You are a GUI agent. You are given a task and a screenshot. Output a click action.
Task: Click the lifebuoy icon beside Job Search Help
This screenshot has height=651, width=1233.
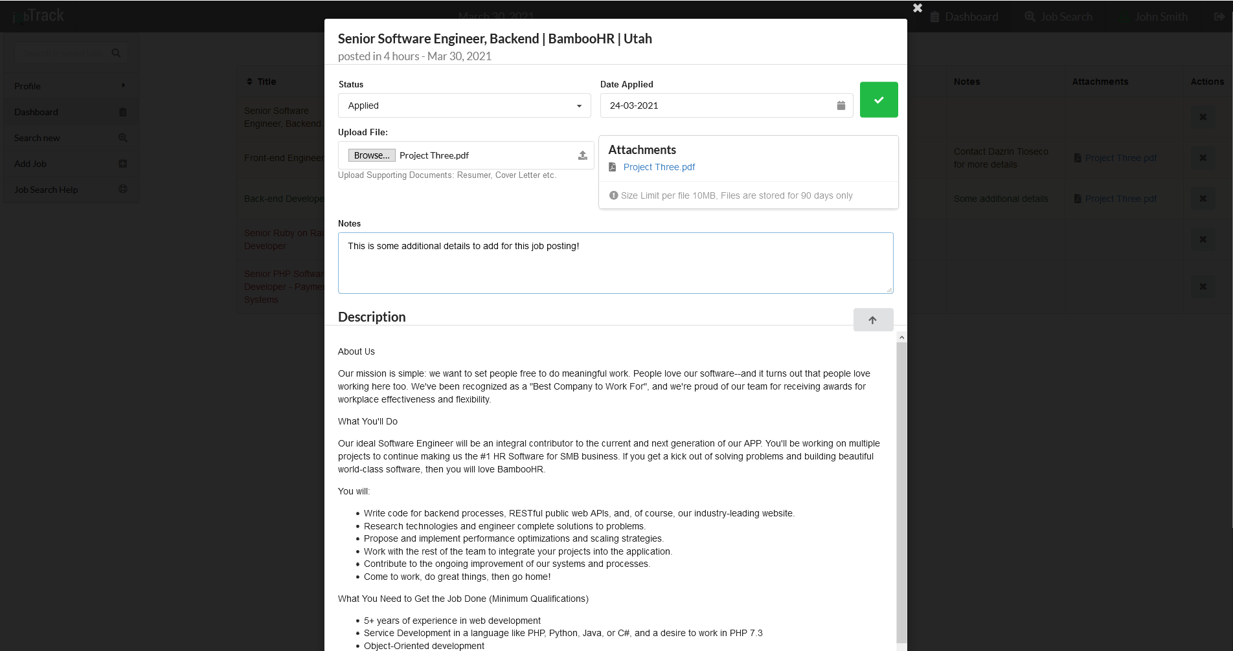tap(123, 189)
